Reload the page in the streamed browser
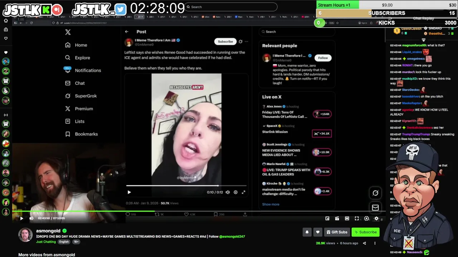458x257 pixels. [x=31, y=23]
